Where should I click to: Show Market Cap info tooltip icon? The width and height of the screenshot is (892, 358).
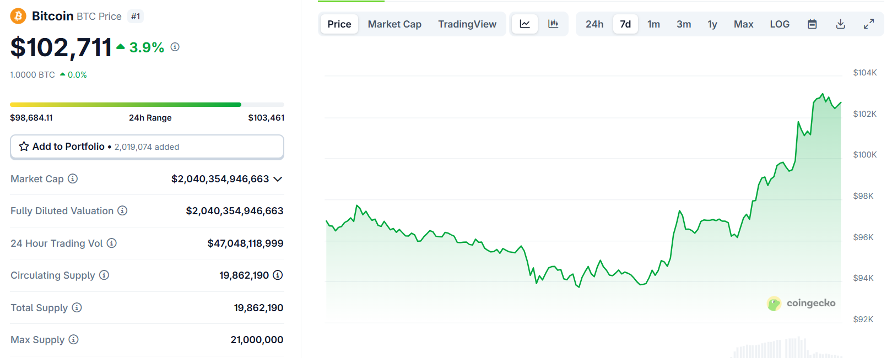point(73,178)
